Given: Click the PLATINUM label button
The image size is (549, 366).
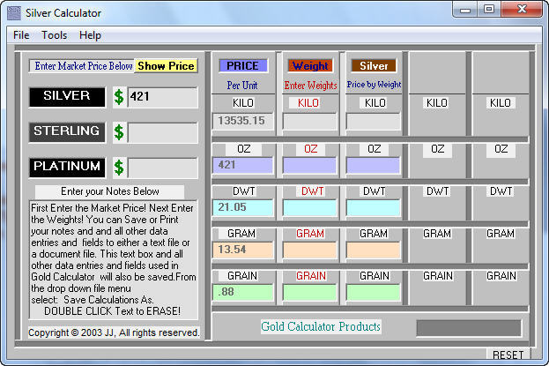Looking at the screenshot, I should (x=67, y=167).
